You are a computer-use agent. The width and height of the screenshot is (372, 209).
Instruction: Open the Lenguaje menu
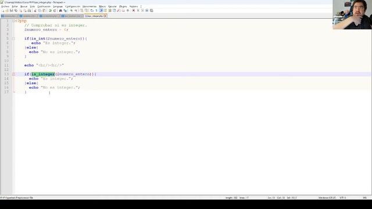tap(58, 6)
